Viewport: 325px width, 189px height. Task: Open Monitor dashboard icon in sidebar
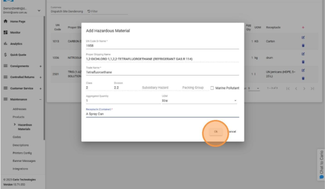(x=6, y=33)
